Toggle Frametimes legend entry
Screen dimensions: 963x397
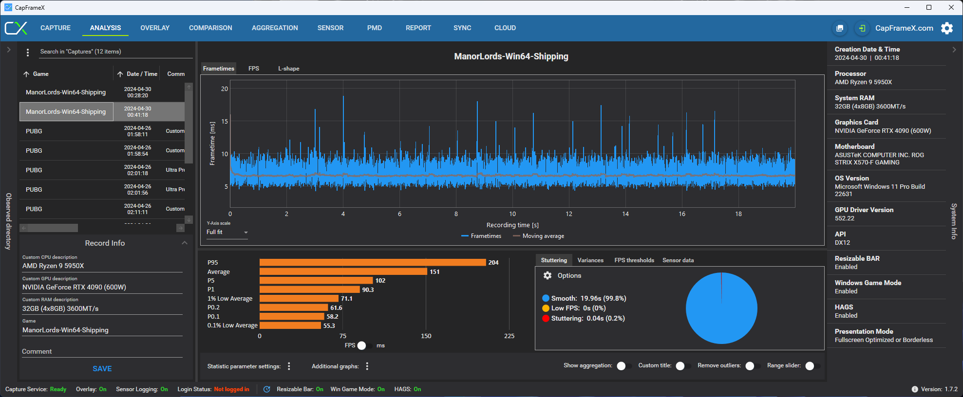[481, 236]
